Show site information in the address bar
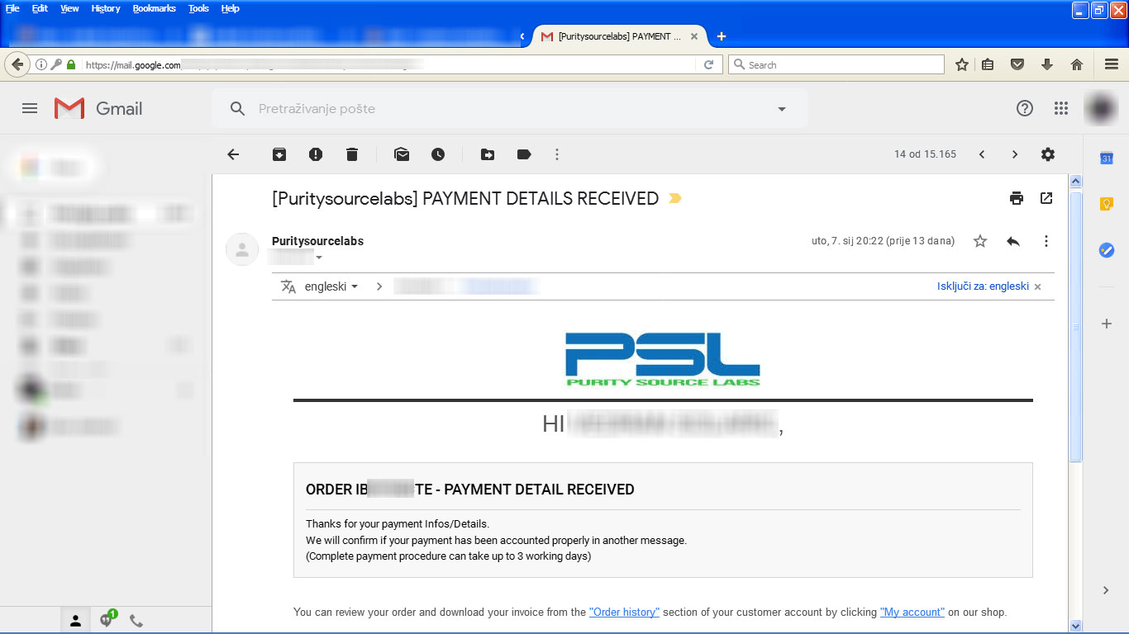The width and height of the screenshot is (1129, 634). 40,64
